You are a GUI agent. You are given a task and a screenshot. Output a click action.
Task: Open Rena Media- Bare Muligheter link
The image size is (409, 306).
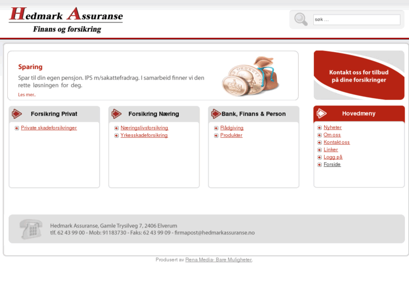219,259
